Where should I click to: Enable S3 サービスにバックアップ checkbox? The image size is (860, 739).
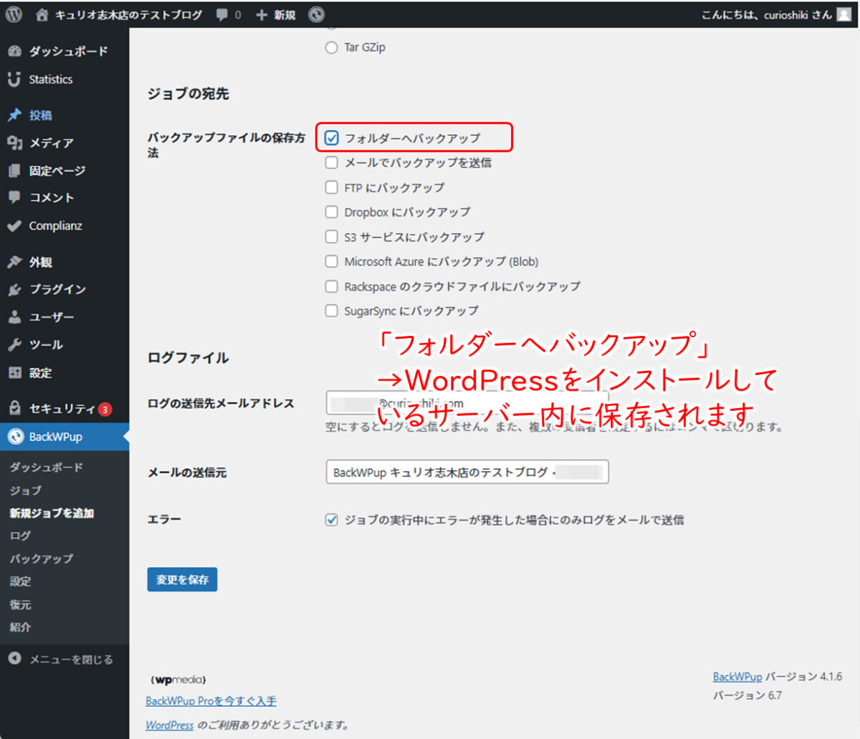click(x=331, y=237)
